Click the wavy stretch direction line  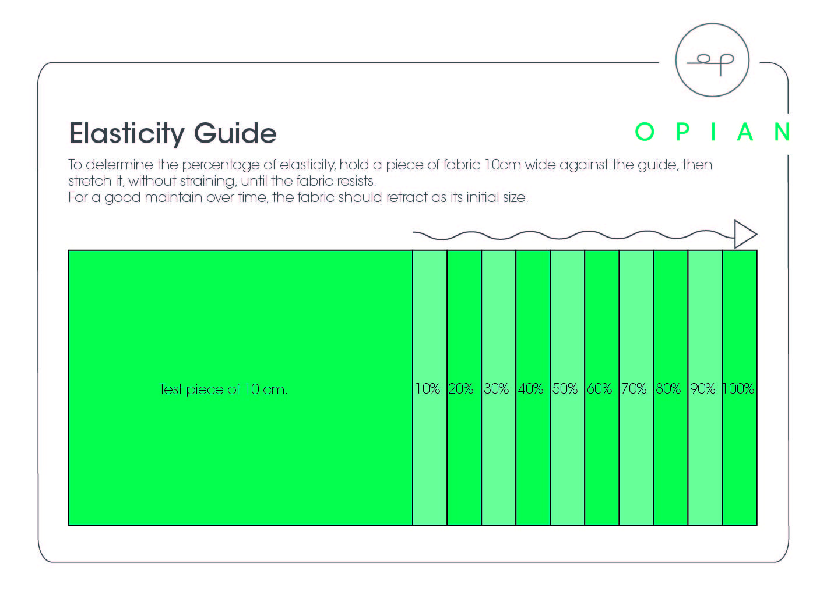[x=571, y=235]
